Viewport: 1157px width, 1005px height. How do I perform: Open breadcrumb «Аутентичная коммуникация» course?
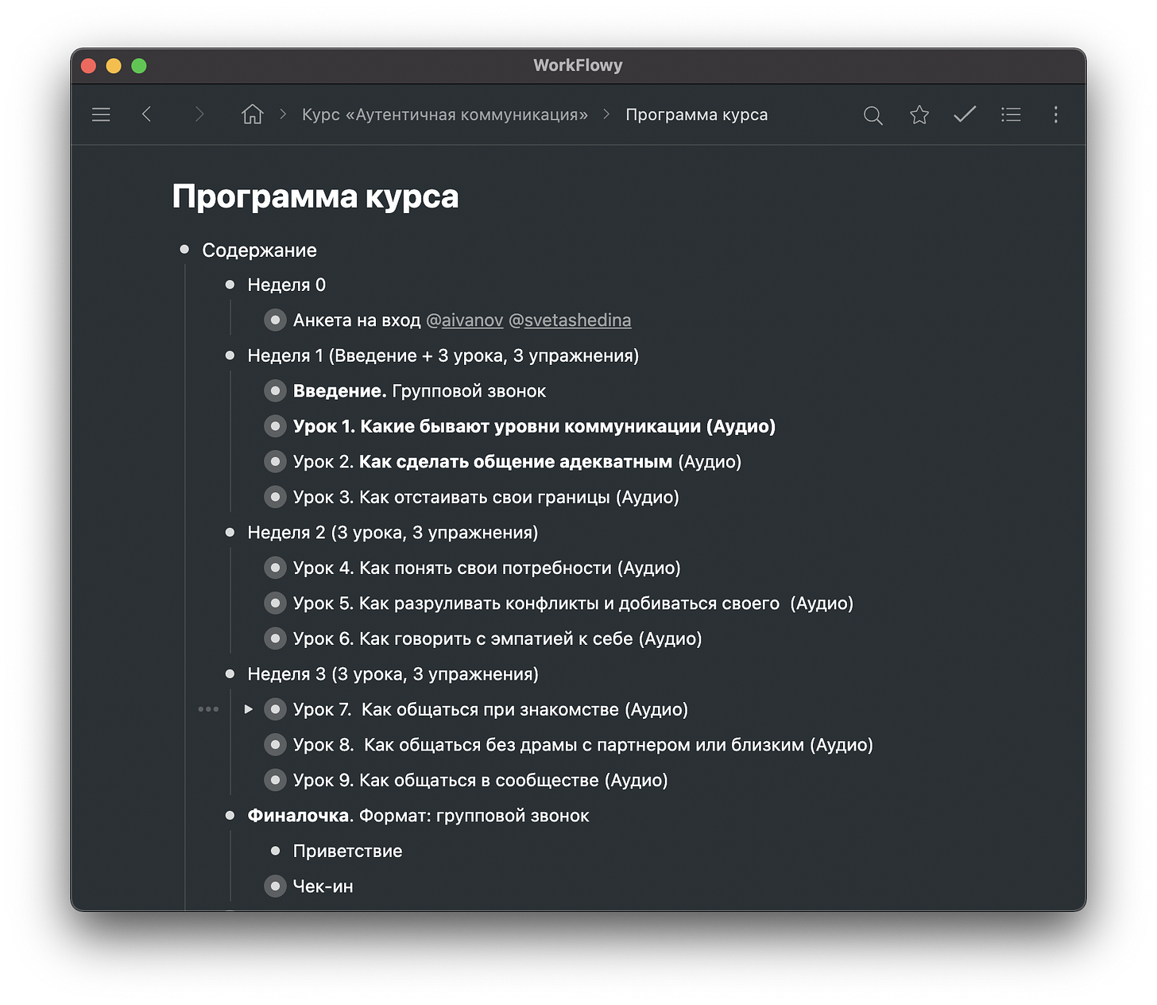445,114
